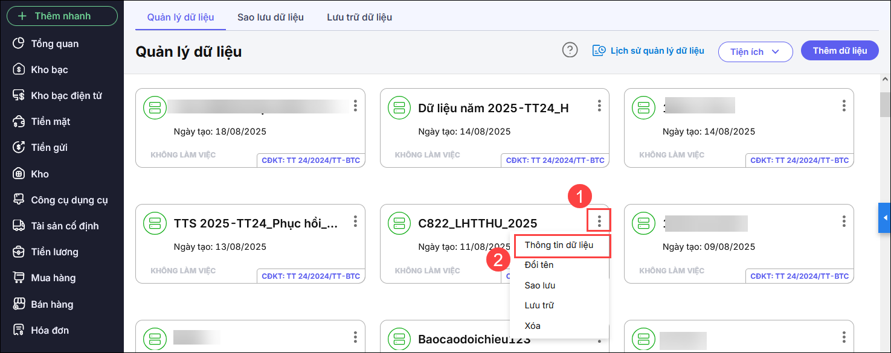Click database icon of C822_LHTTHU_2025 card

click(399, 224)
